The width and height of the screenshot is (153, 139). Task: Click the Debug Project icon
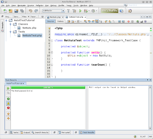coord(86,11)
